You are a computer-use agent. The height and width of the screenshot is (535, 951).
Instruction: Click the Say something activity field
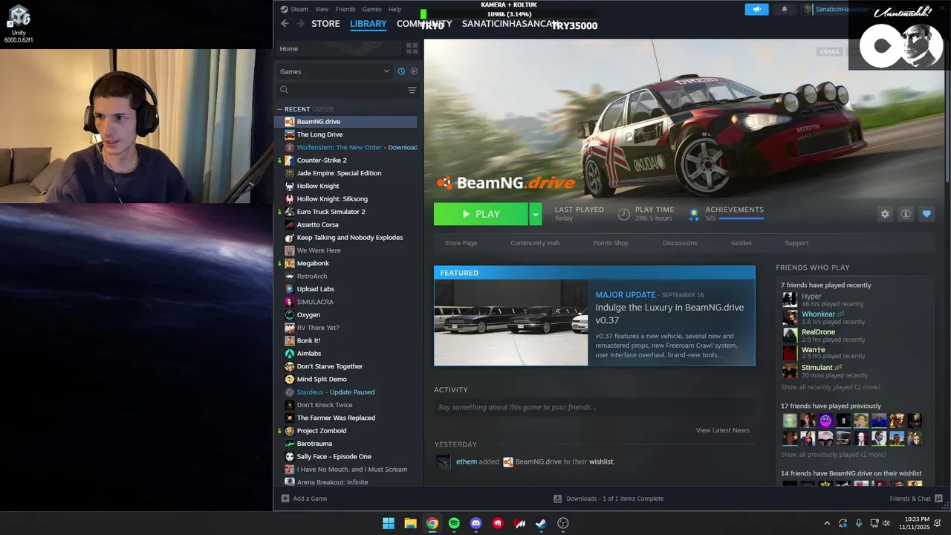click(594, 407)
